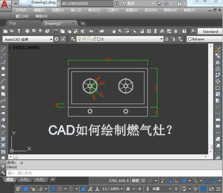Select the Line tool in draw toolbar

pyautogui.click(x=3, y=49)
